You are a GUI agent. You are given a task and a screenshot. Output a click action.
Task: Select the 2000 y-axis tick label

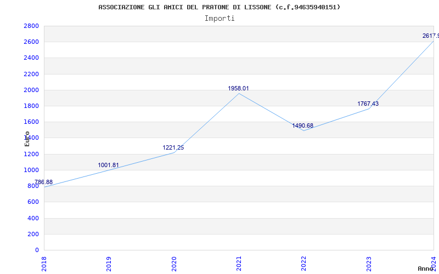(x=31, y=90)
